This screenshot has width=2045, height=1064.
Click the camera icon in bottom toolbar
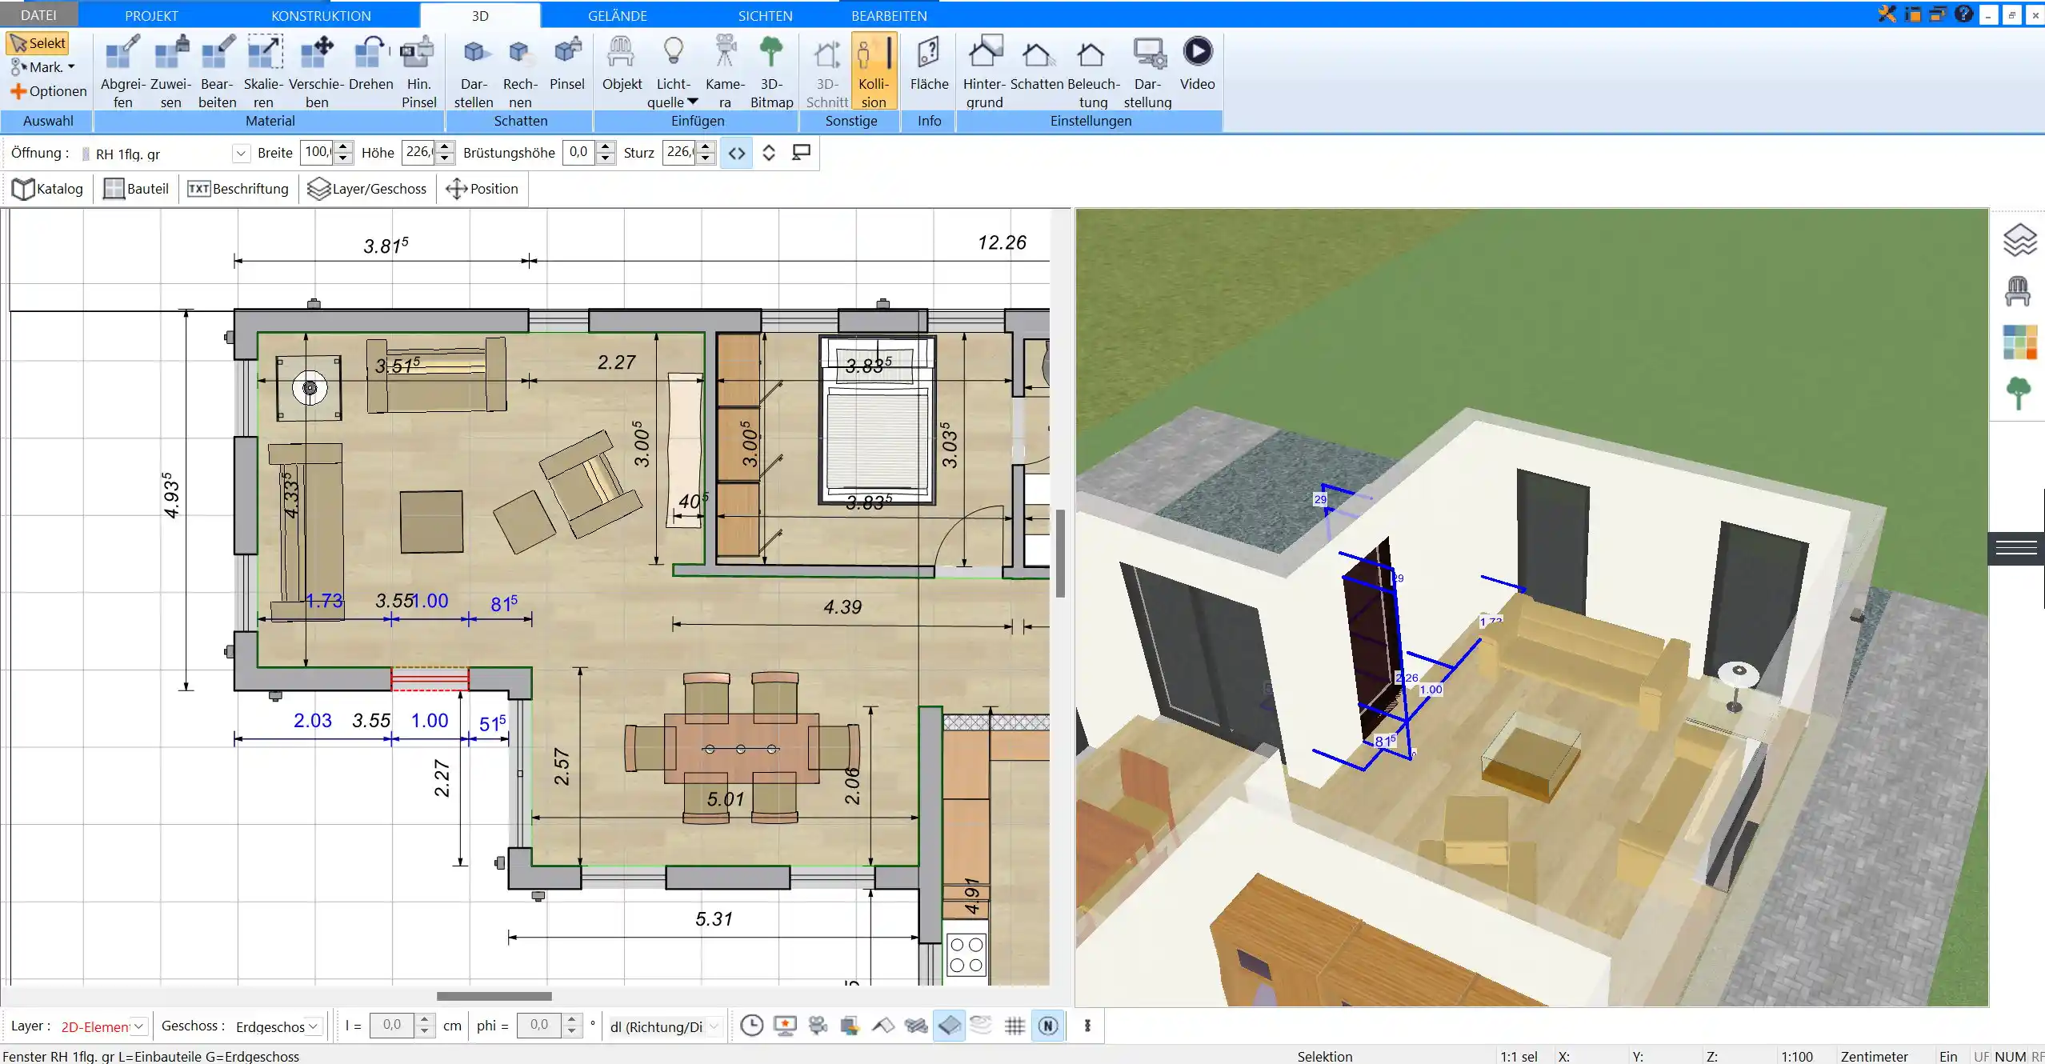[x=818, y=1026]
